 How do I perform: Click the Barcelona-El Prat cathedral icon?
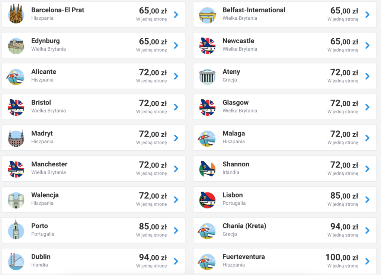(16, 14)
